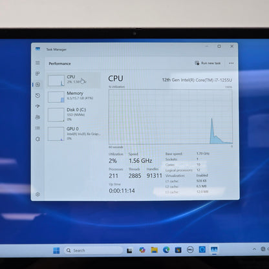Click the threads count '2885'
Viewport: 269px width, 269px height.
point(134,176)
